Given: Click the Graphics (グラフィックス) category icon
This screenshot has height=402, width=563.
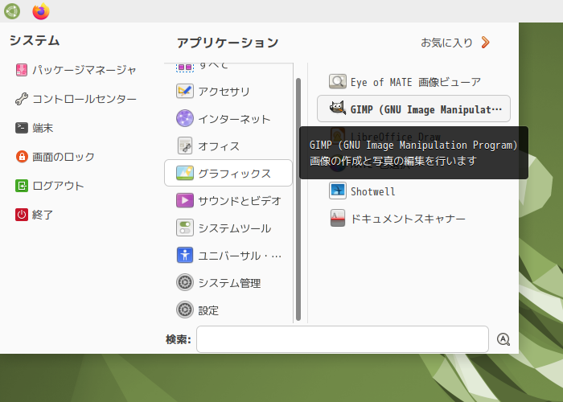Looking at the screenshot, I should pos(185,173).
